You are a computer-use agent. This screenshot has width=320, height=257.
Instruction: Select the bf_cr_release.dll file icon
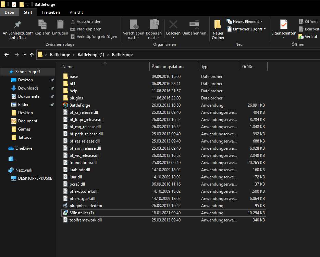click(65, 112)
